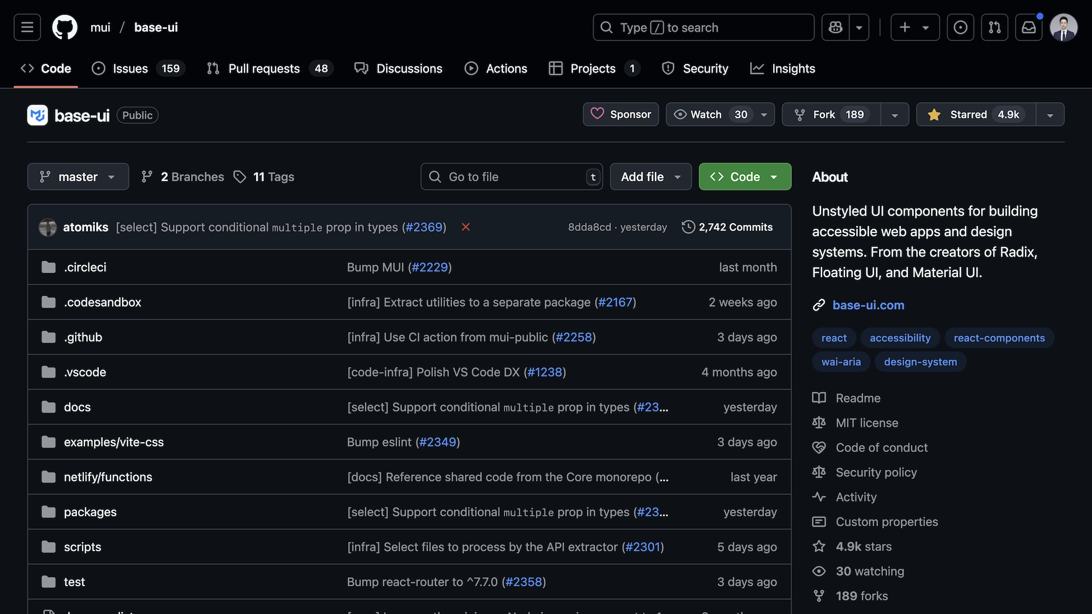Open the Actions tab
Image resolution: width=1092 pixels, height=614 pixels.
click(x=496, y=69)
